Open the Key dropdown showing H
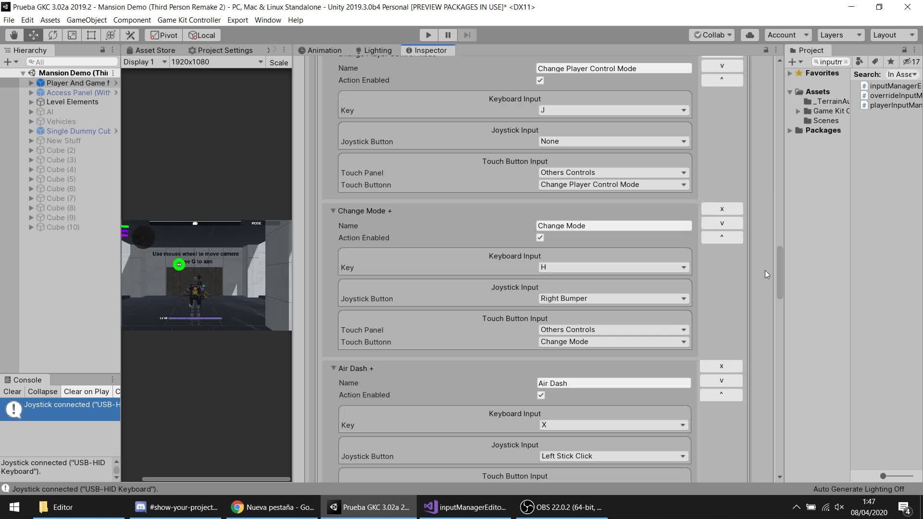Screen dimensions: 923x519 click(613, 267)
